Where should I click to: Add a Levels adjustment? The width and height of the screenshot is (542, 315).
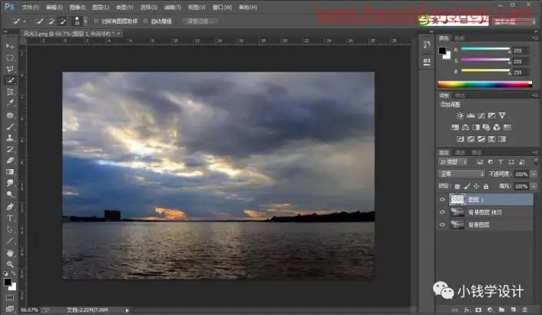471,115
